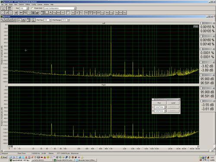Click Level in the Signal Generator panel
Screen dimensions: 216x162
173,103
